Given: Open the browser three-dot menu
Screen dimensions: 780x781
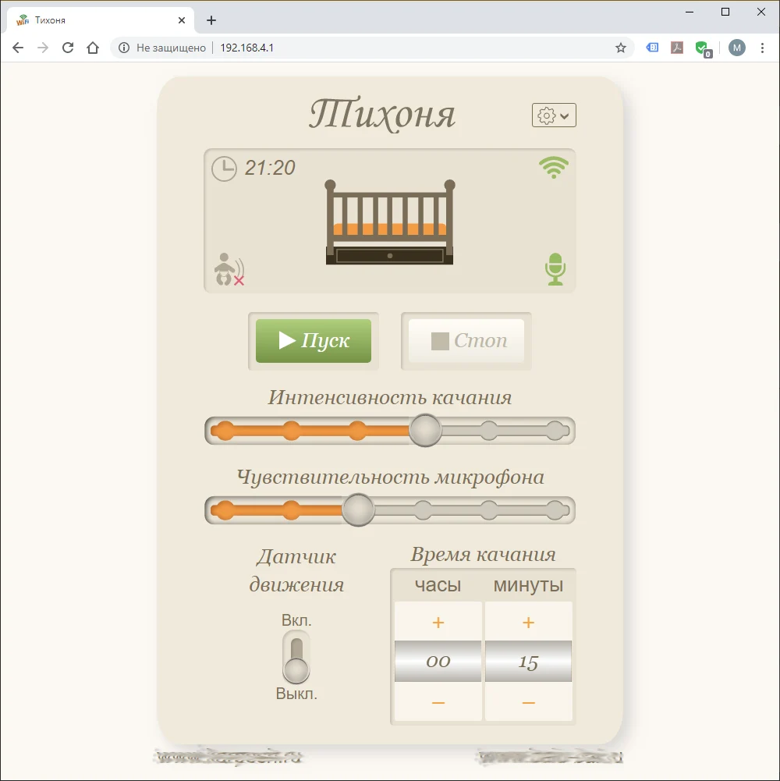Looking at the screenshot, I should [x=762, y=48].
